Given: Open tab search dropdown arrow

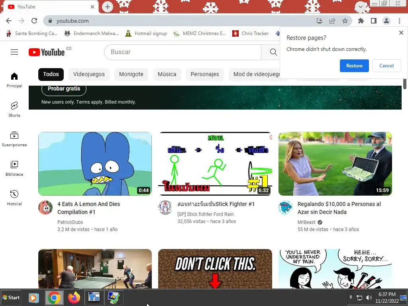Looking at the screenshot, I should 361,6.
